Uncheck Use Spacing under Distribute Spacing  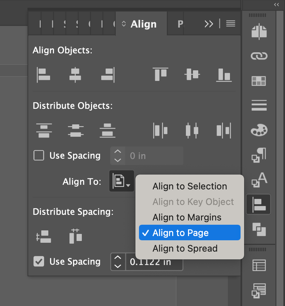click(39, 261)
